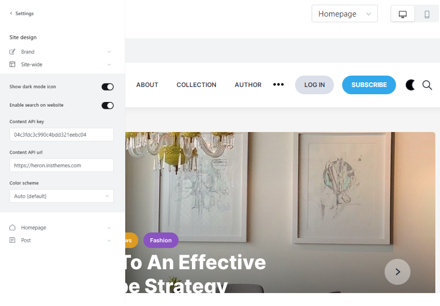Open the search magnifier icon
The image size is (440, 306).
tap(427, 85)
